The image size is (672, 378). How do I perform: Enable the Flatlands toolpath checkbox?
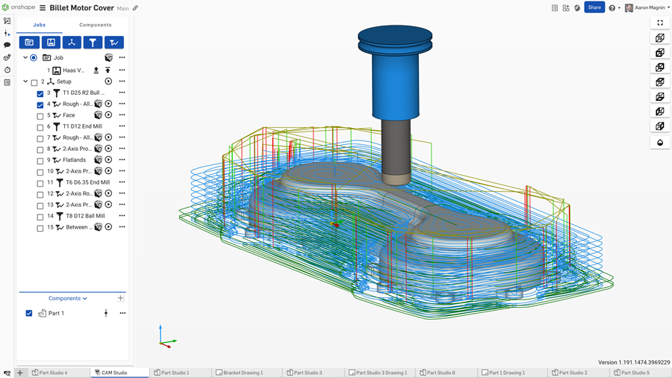40,161
